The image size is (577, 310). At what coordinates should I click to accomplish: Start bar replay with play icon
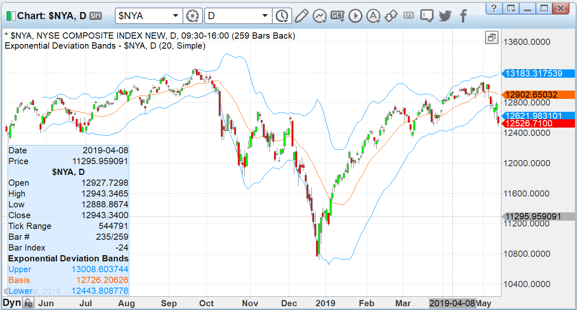click(x=355, y=16)
